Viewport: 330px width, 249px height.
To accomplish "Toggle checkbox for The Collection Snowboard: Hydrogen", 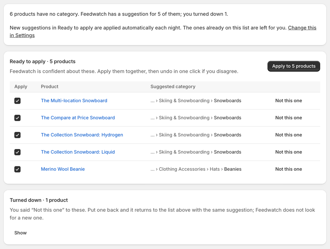I will pyautogui.click(x=17, y=135).
